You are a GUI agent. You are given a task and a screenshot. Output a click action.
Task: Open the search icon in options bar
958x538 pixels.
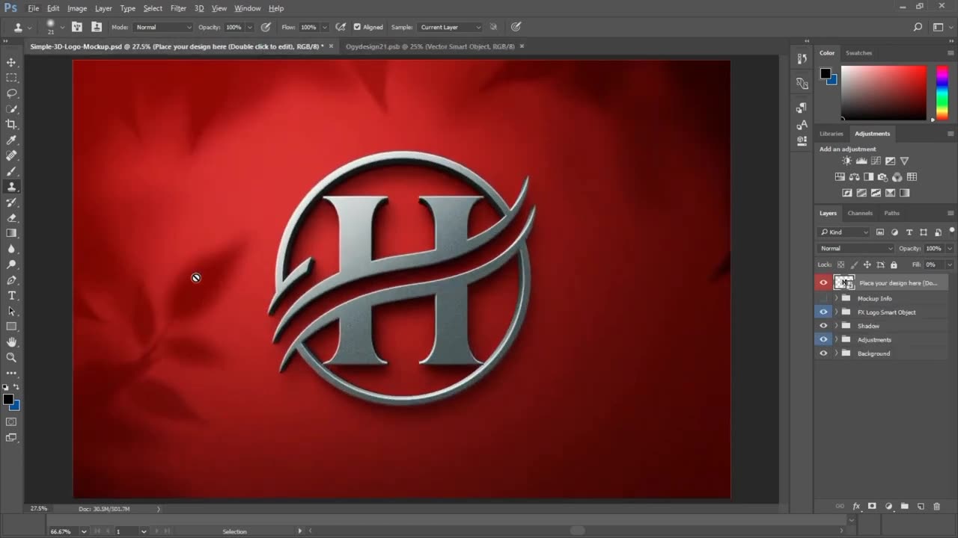point(918,27)
